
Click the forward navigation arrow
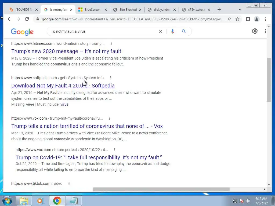18,19
